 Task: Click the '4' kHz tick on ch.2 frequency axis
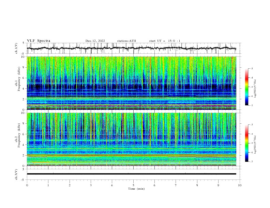coord(24,145)
